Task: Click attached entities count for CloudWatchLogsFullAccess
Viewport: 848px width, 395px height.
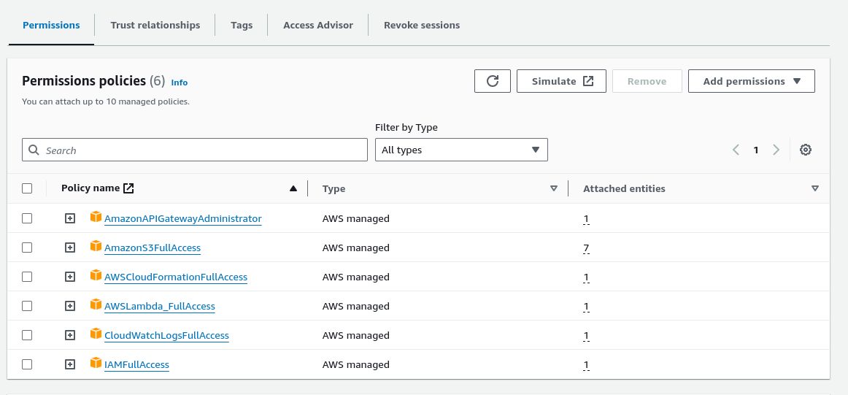Action: pos(586,337)
